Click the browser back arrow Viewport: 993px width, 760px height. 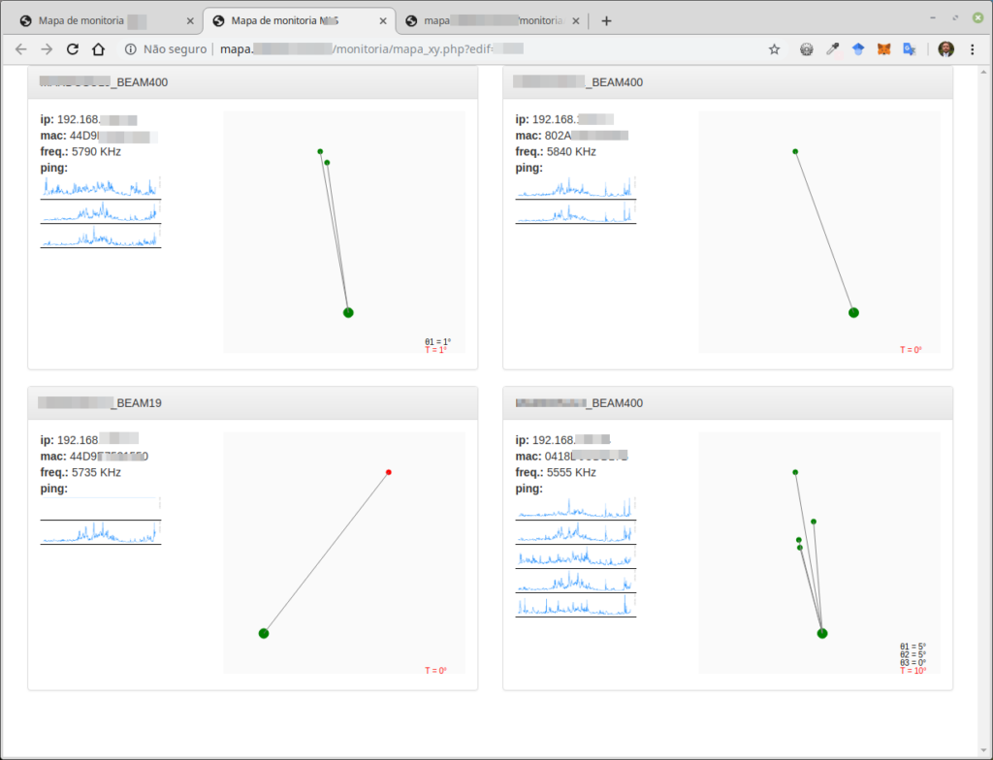point(21,49)
